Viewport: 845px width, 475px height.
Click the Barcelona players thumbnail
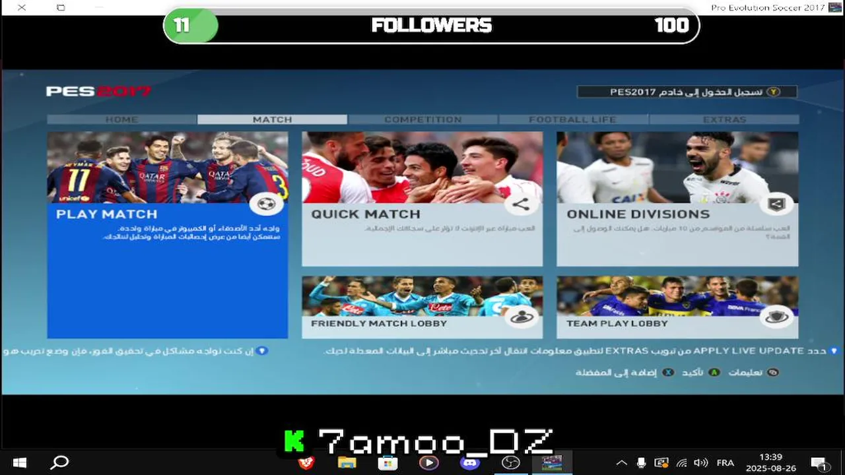pos(168,167)
